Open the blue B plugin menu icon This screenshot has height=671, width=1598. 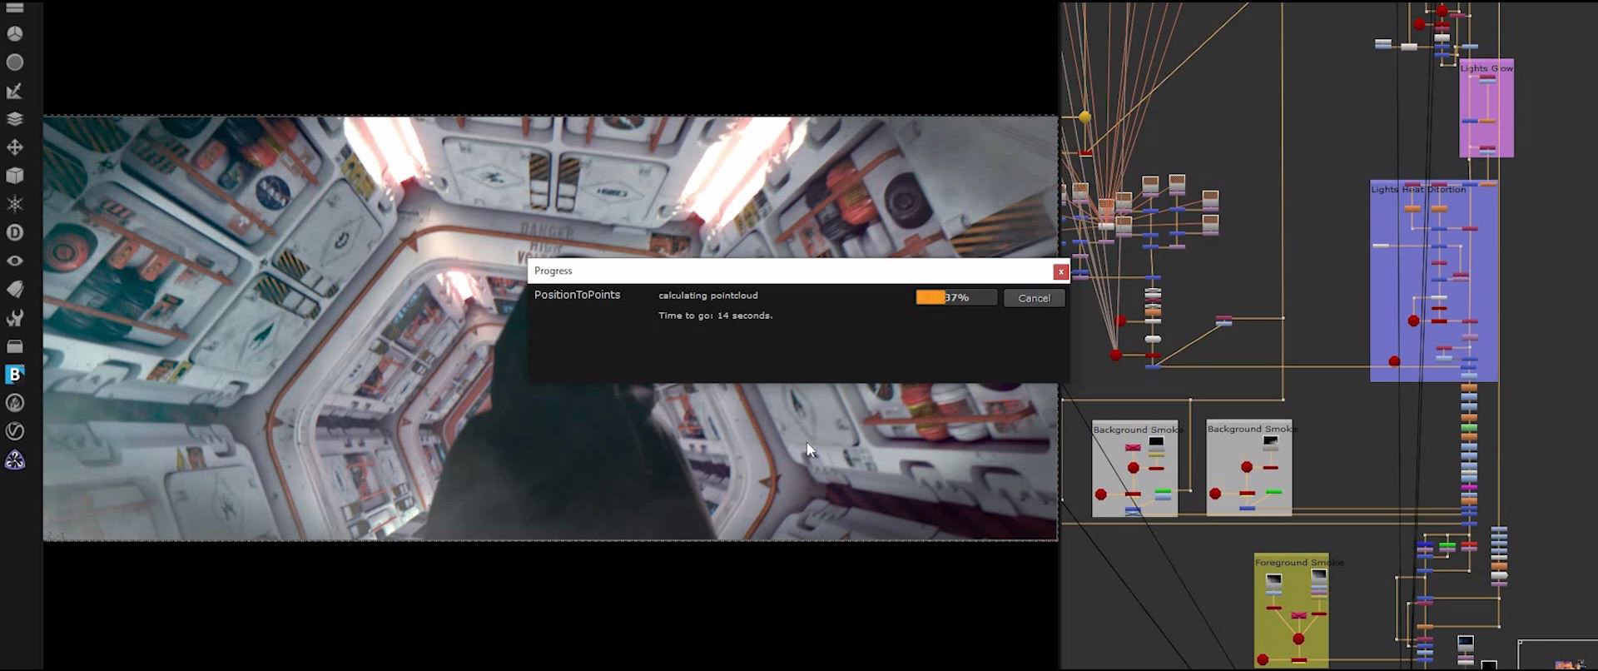pos(15,375)
